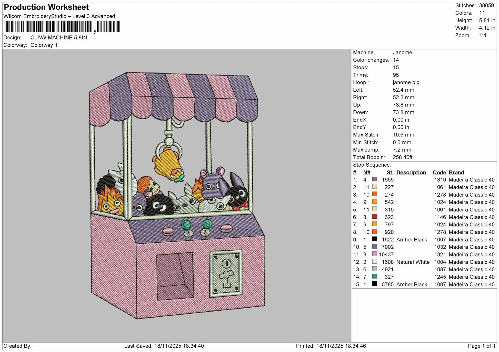Click the design name "CLAW MACHINE 5,8IN"
Image resolution: width=499 pixels, height=352 pixels.
tap(59, 37)
